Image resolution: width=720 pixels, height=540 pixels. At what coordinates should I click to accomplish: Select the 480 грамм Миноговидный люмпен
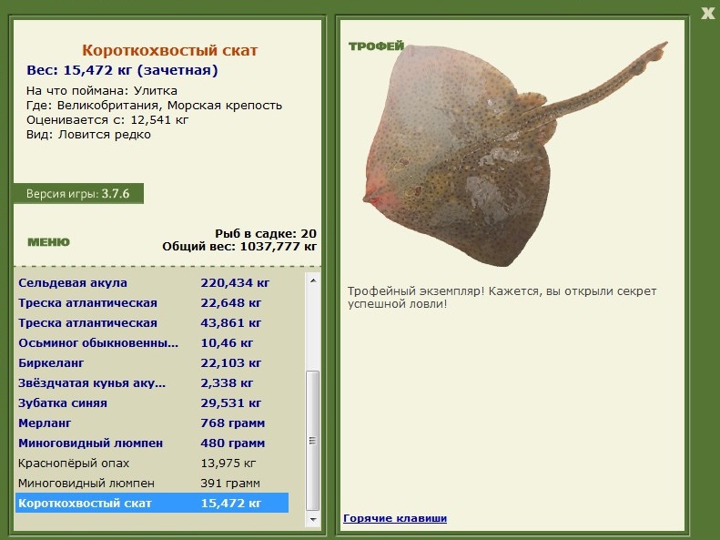point(90,443)
